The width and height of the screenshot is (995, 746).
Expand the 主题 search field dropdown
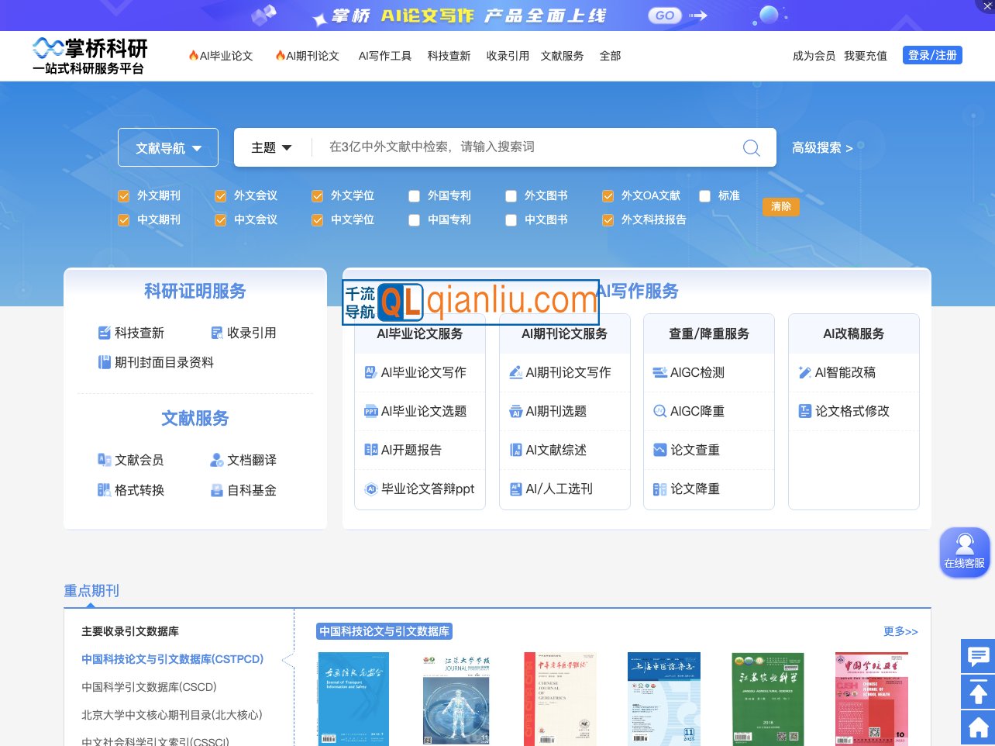270,147
